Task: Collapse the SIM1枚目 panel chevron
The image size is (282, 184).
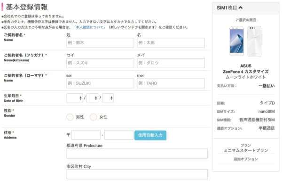Action: (241, 8)
